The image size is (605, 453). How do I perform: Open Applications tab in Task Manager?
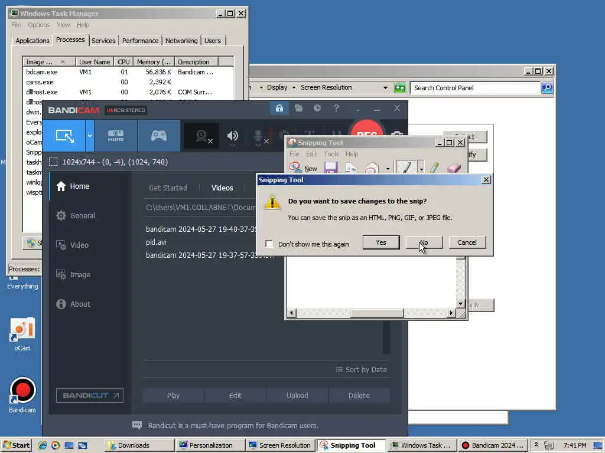pos(32,41)
